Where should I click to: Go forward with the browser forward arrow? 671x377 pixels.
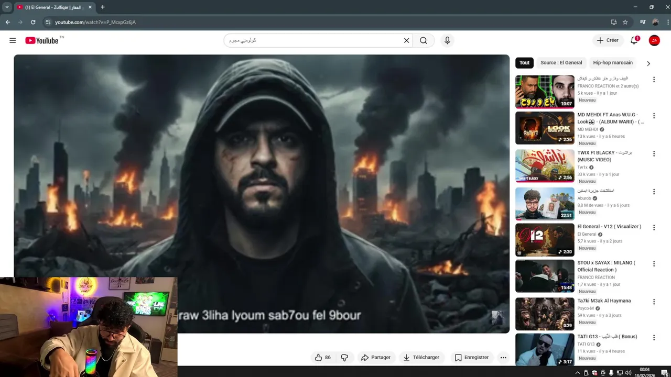coord(20,22)
